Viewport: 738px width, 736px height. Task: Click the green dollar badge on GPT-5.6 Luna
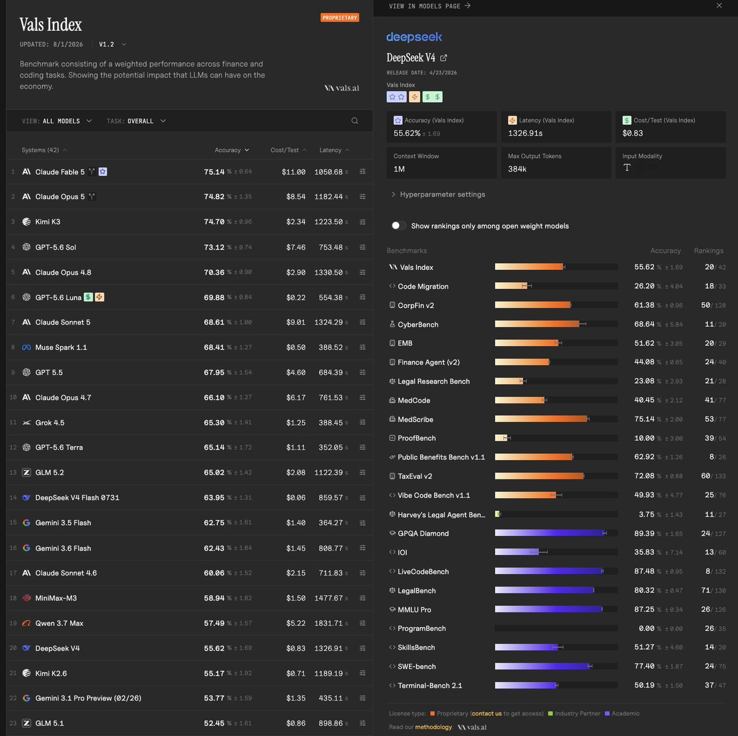89,298
